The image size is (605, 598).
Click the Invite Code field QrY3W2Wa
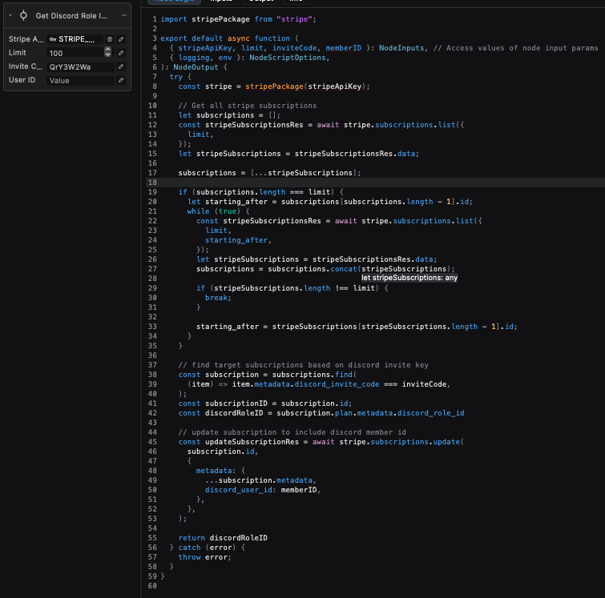pos(80,66)
